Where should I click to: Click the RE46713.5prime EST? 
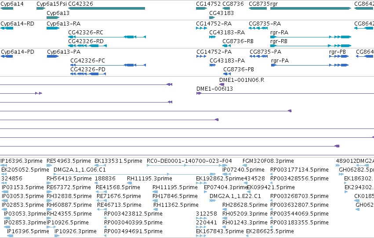[102, 209]
